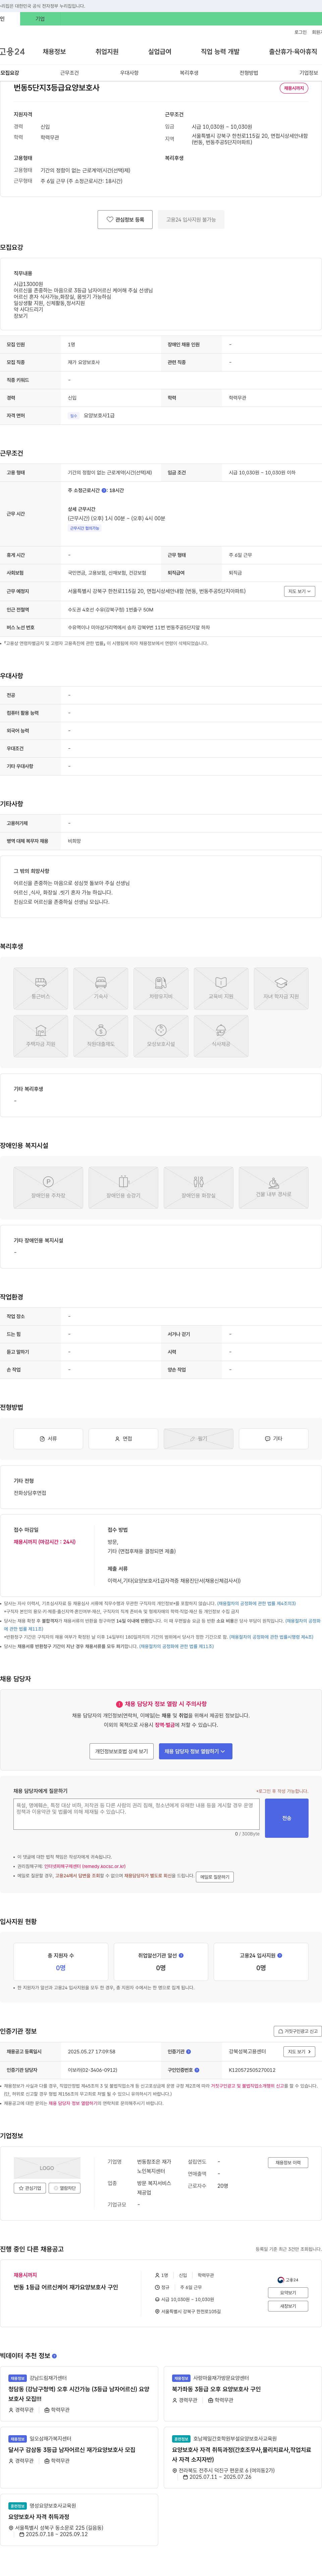The width and height of the screenshot is (322, 2576).
Task: Open the remedy.socsc.or.kr link
Action: (85, 1866)
